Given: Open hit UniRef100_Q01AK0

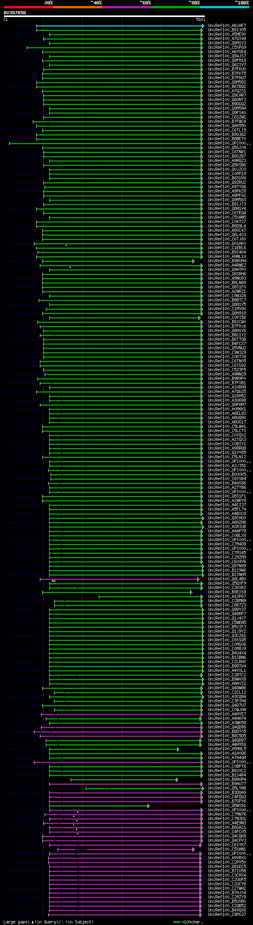Looking at the screenshot, I should pyautogui.click(x=227, y=244).
